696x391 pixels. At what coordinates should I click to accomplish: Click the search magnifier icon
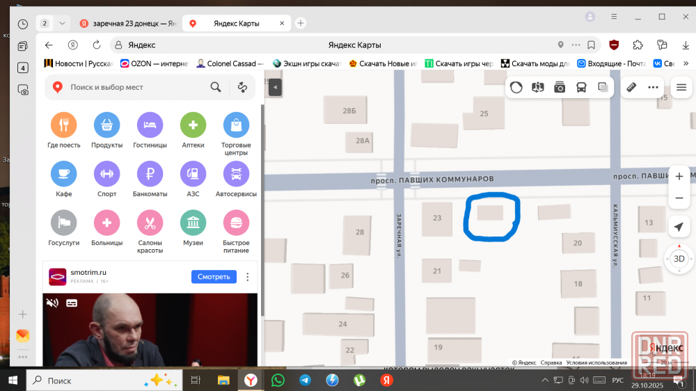click(216, 88)
